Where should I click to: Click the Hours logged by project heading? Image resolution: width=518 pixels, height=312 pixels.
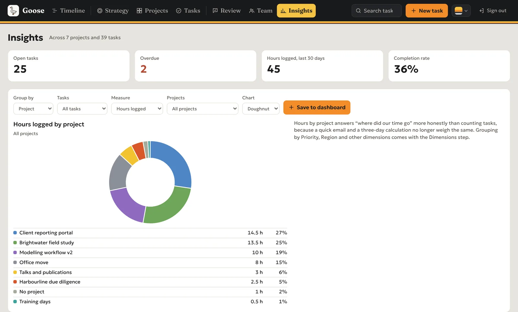[49, 124]
